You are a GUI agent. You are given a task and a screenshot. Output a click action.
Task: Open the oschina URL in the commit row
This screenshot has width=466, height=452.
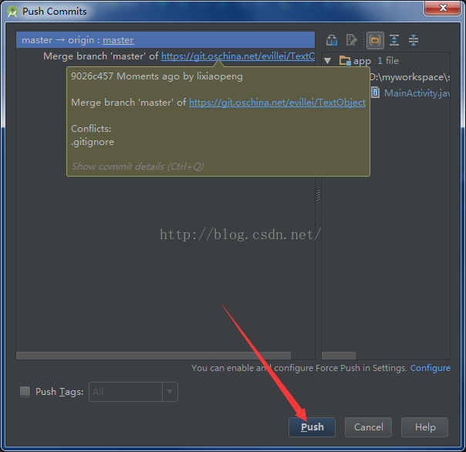coord(238,56)
